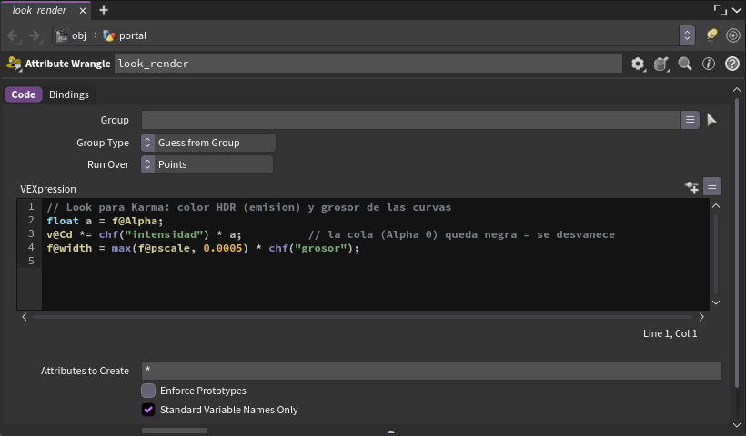The height and width of the screenshot is (436, 746).
Task: Open the Group field dropdown menu icon
Action: point(691,120)
